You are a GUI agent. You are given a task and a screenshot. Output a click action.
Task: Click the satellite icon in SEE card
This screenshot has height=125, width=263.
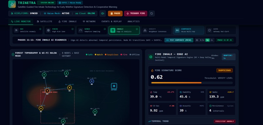tap(16, 31)
